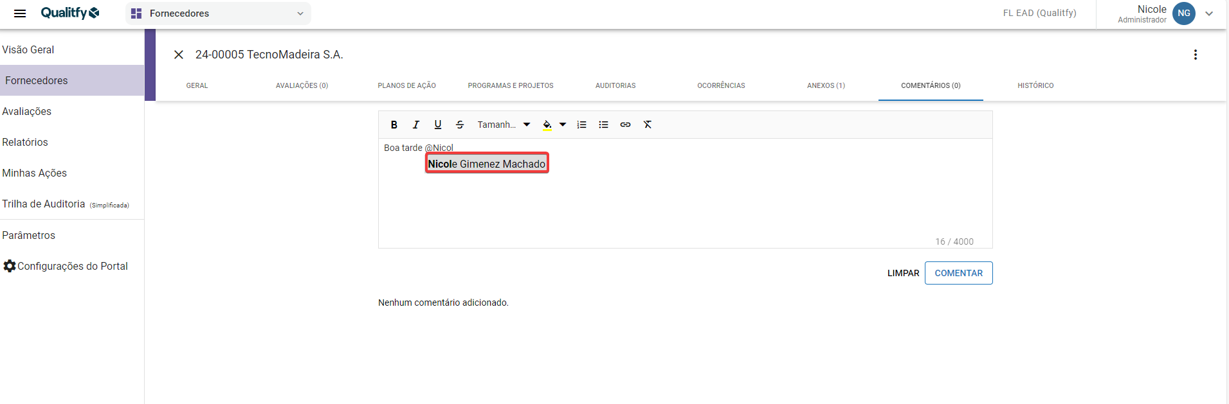Clear text formatting

pyautogui.click(x=648, y=125)
